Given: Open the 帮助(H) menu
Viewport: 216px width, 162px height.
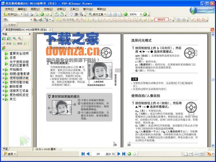Looking at the screenshot, I should (102, 9).
